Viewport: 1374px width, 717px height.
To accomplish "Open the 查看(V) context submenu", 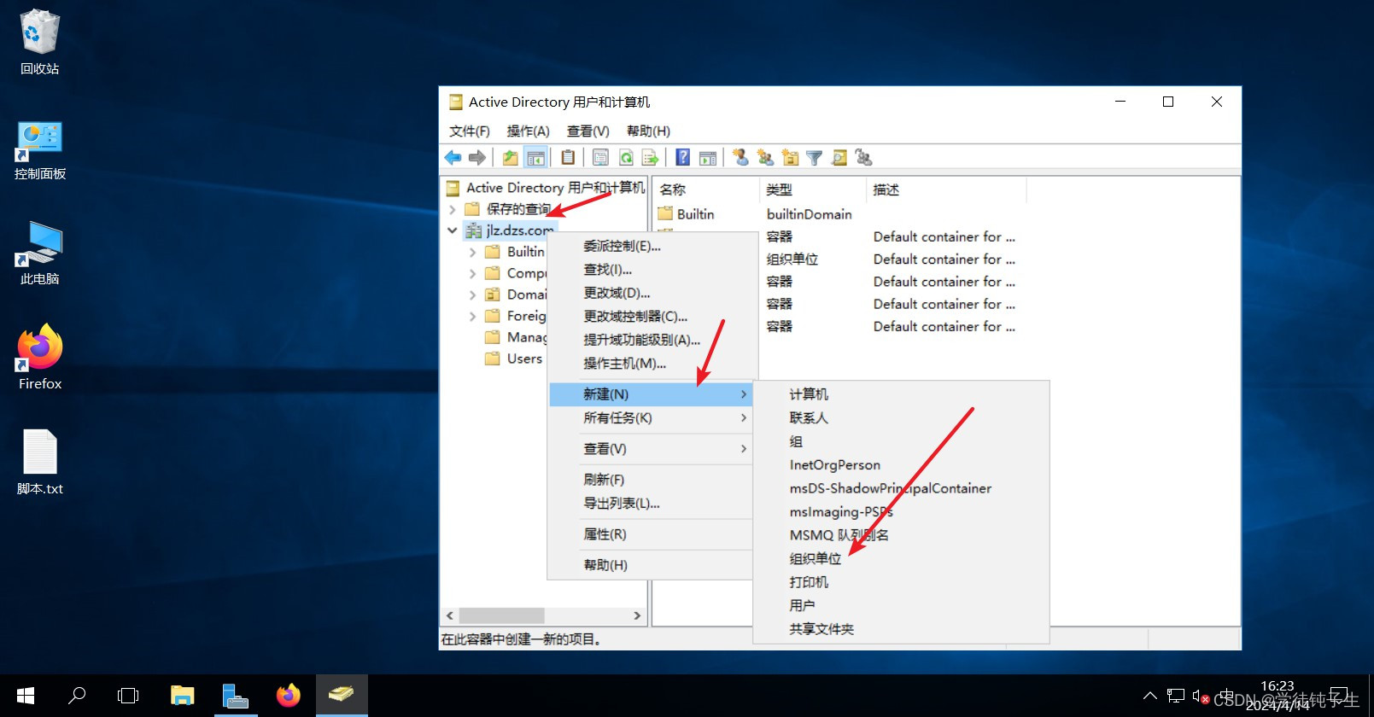I will tap(652, 449).
